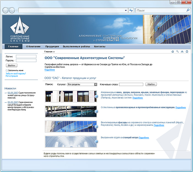Screen dimensions: 193x172
Task: Open the news item dated 08.09.2007
Action: (x=13, y=93)
